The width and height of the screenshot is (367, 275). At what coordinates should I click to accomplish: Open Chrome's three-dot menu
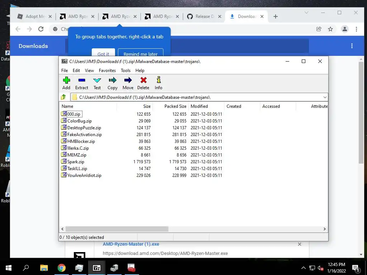pyautogui.click(x=356, y=29)
